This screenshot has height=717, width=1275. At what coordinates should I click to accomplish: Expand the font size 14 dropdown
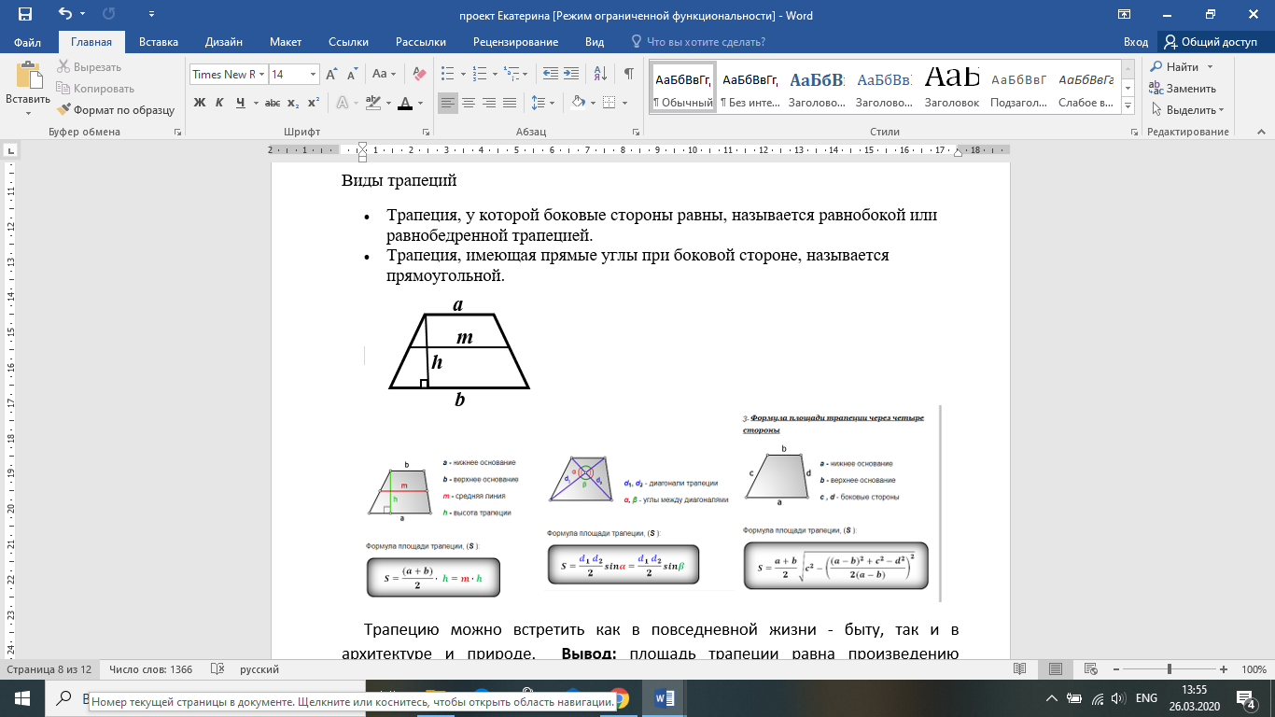tap(313, 74)
